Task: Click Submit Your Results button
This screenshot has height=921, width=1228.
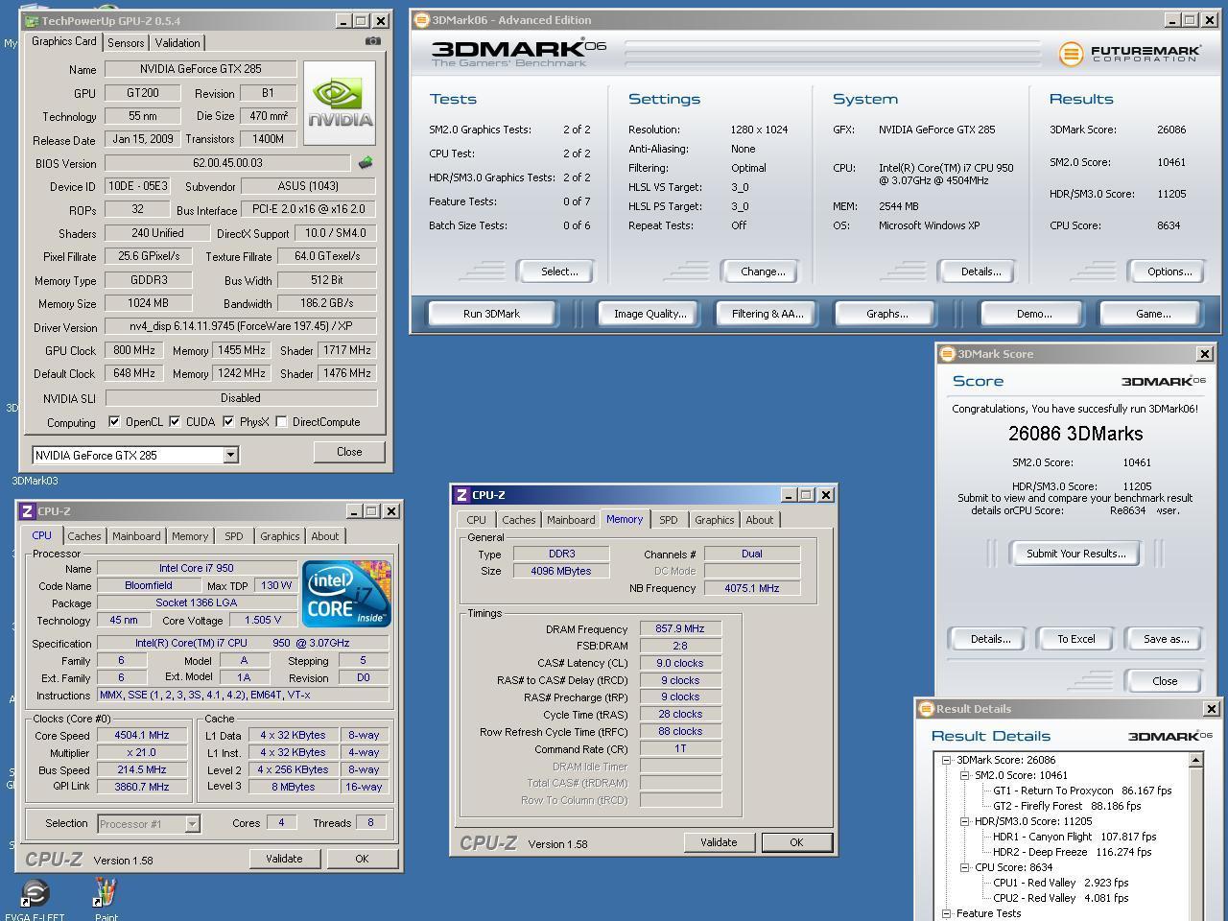Action: [x=1076, y=554]
